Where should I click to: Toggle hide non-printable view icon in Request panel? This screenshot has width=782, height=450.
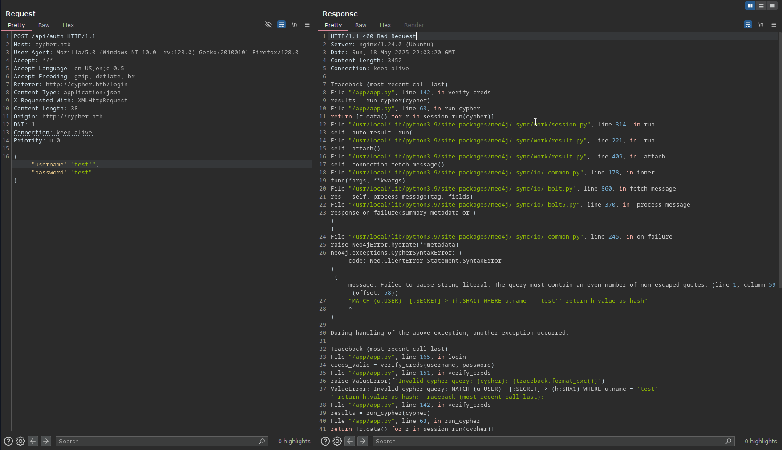coord(268,25)
